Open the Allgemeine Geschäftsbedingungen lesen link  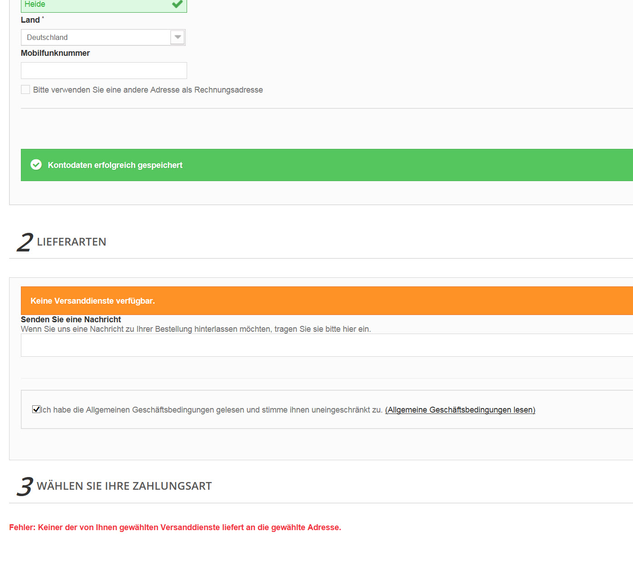pyautogui.click(x=460, y=410)
